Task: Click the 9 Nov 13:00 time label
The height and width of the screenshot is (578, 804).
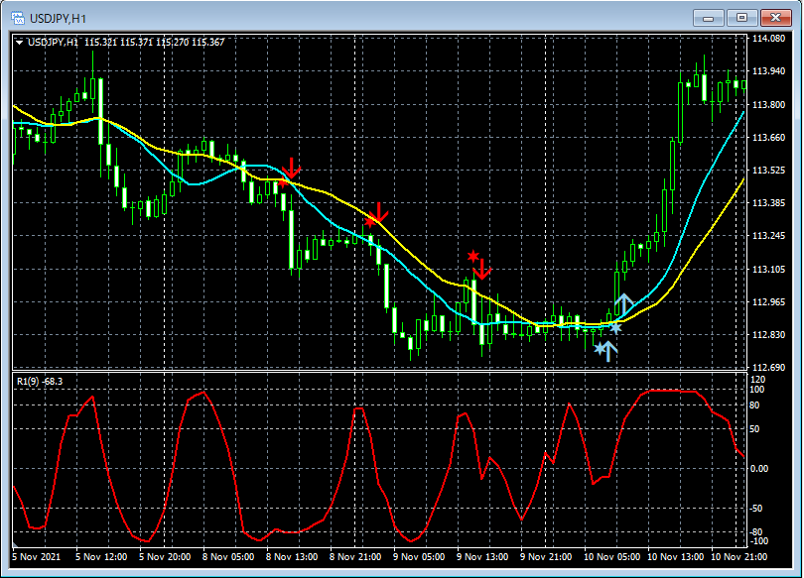Action: (482, 557)
